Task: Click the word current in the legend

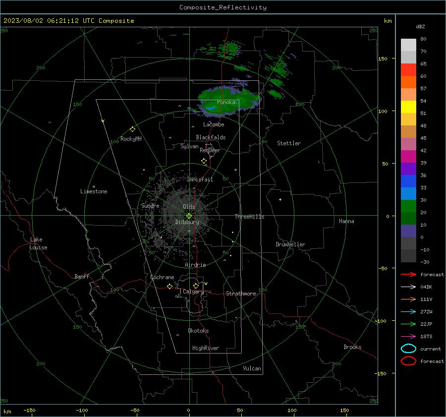Action: click(x=431, y=349)
